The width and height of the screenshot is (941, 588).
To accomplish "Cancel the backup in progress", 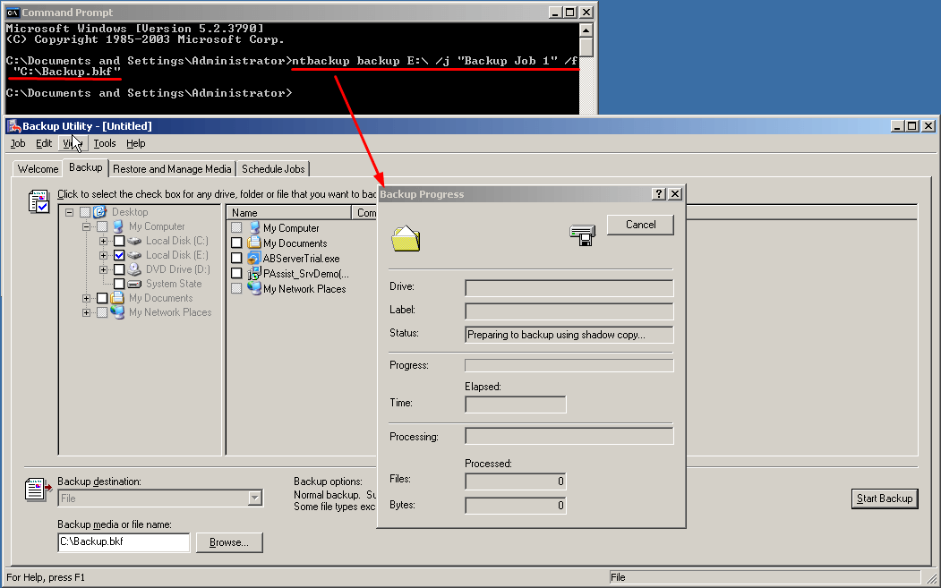I will click(x=640, y=225).
